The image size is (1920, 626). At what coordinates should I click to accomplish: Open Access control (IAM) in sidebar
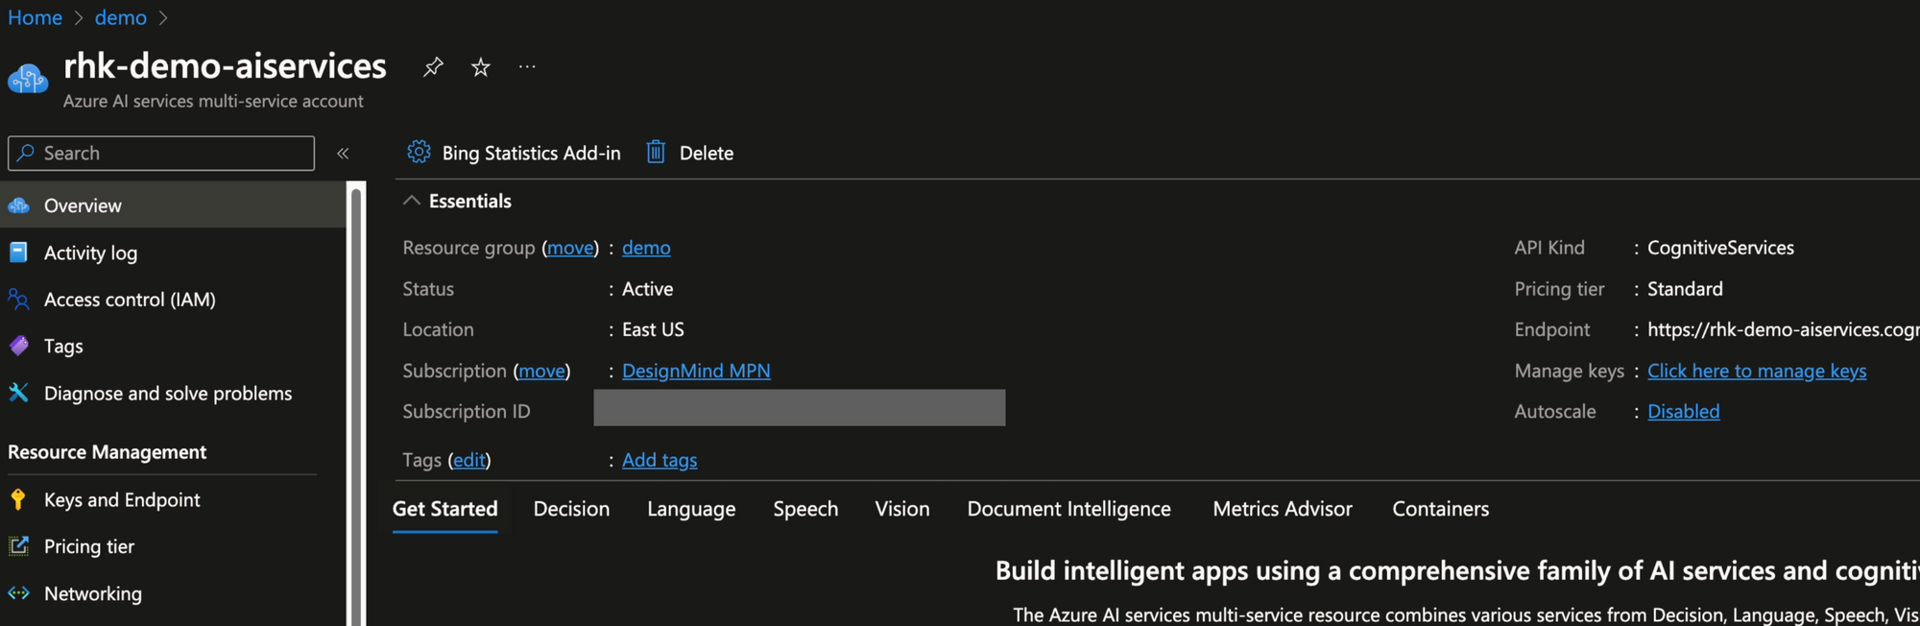pyautogui.click(x=130, y=300)
